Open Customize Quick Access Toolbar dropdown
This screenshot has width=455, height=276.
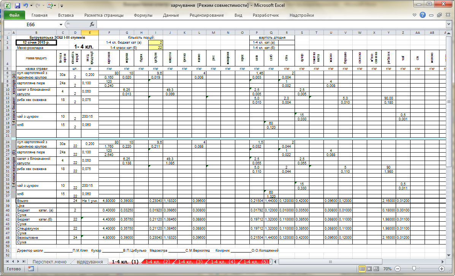62,6
